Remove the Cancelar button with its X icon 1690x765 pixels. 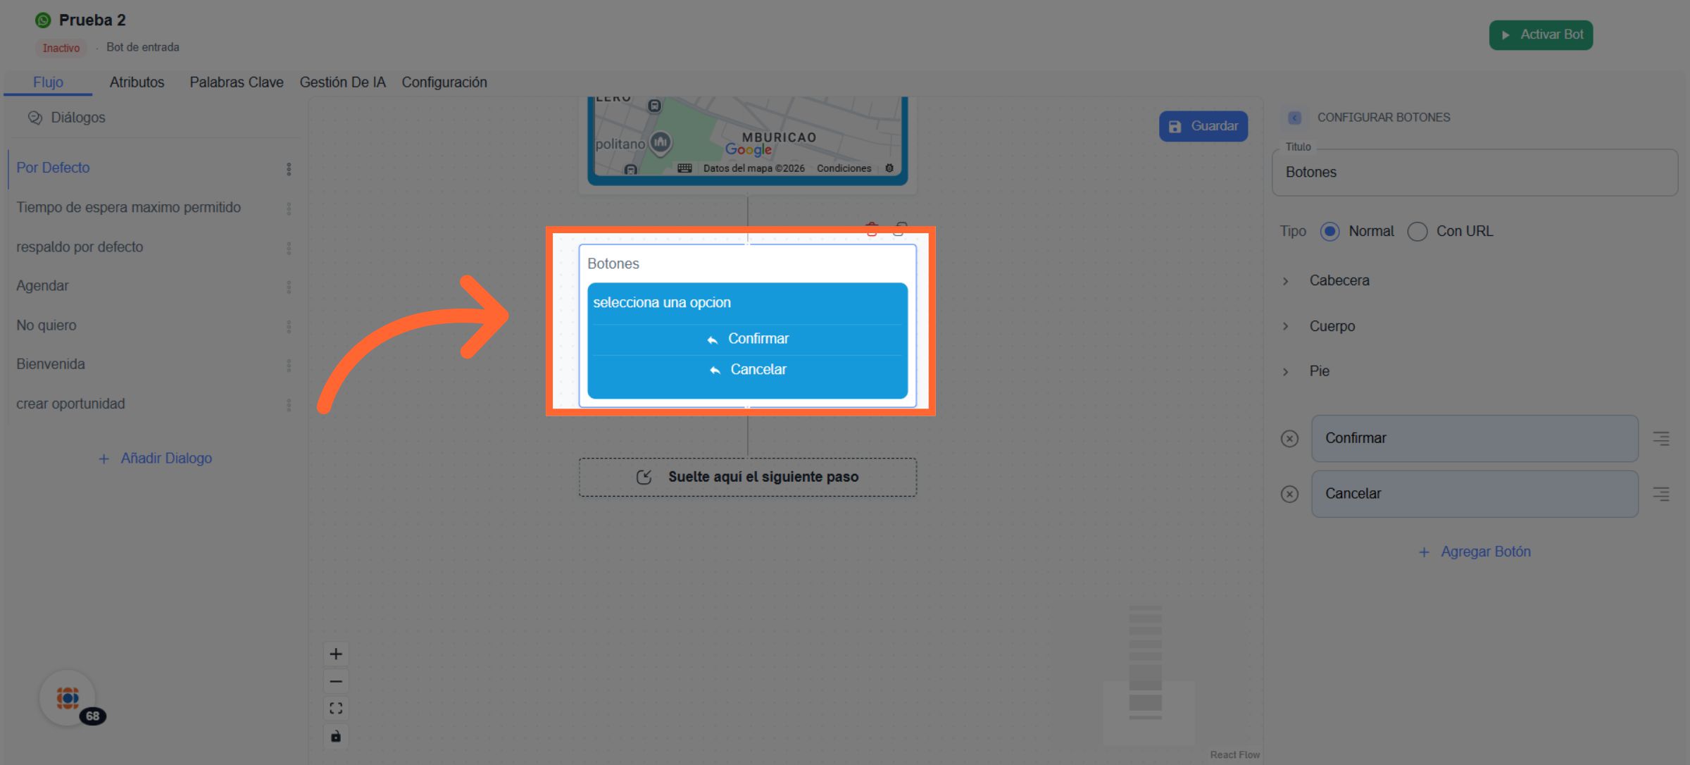tap(1289, 495)
